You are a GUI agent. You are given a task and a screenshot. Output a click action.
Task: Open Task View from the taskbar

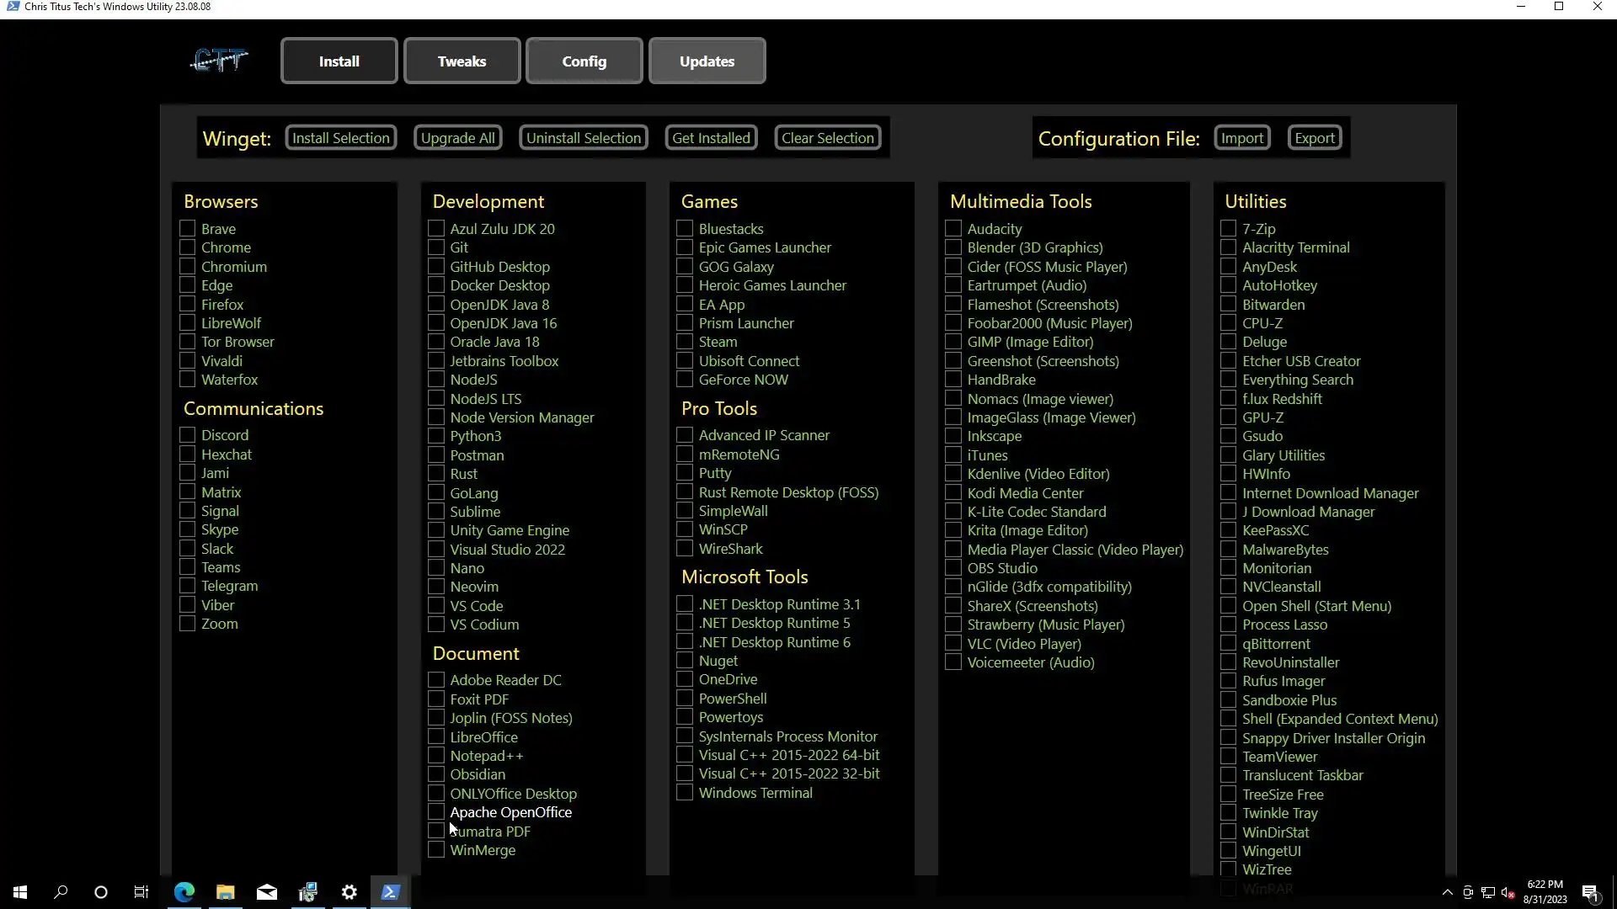[x=141, y=892]
